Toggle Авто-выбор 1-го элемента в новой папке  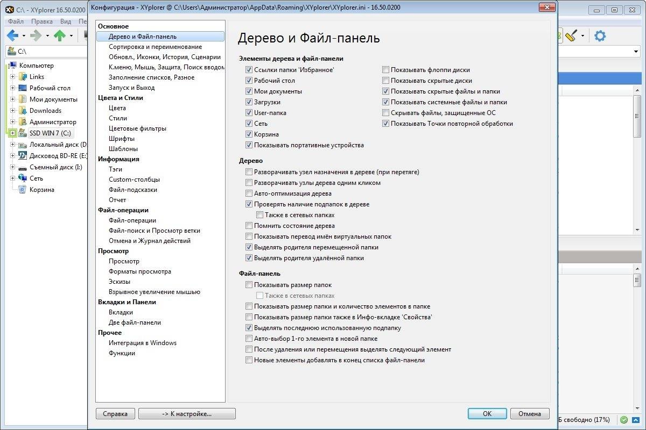point(249,339)
